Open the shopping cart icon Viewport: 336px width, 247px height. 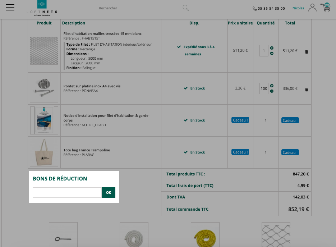tap(326, 7)
